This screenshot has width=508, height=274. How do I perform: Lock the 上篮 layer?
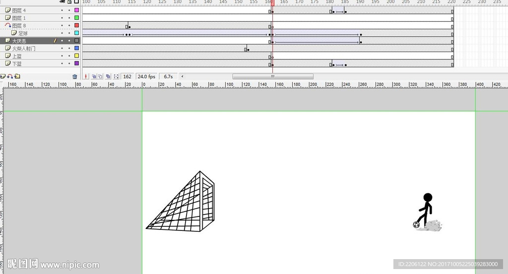69,56
